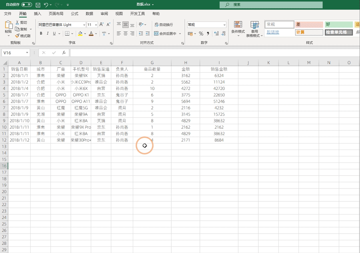Click the Increase Decimal icon
Viewport: 360px width, 253px height.
point(216,34)
